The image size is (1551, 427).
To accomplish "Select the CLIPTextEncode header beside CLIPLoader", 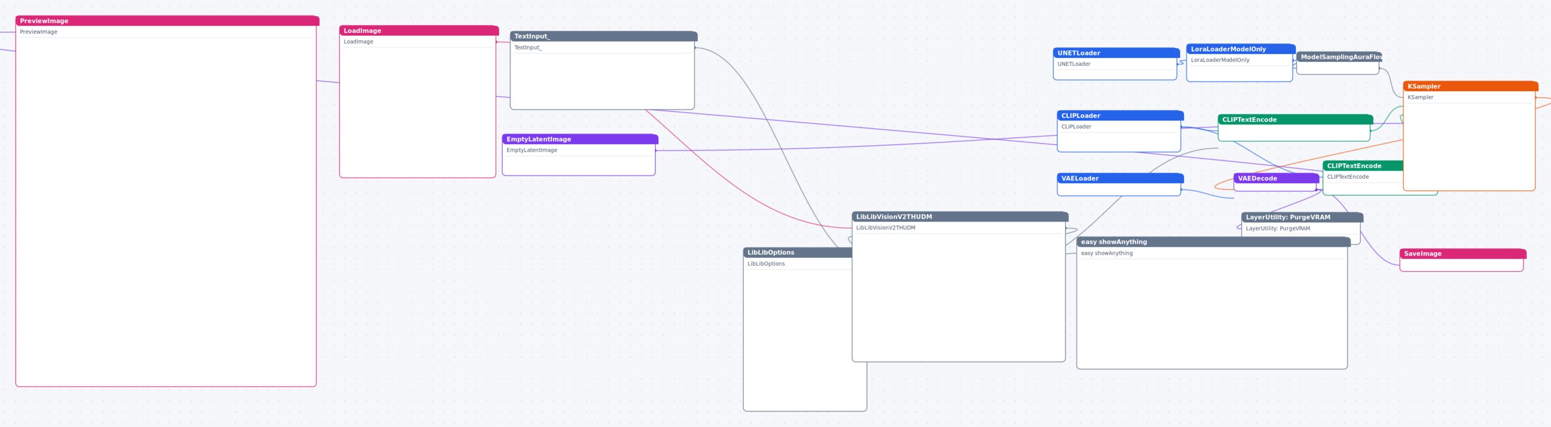I will coord(1295,120).
